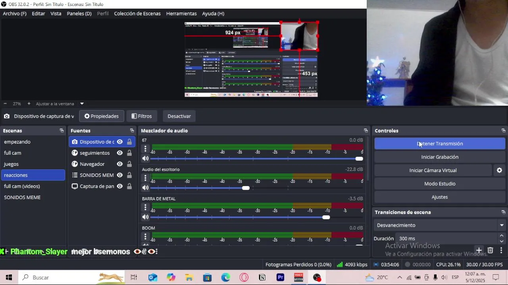Zoom out the preview with minus icon
Screen dimensions: 508x285
pyautogui.click(x=5, y=104)
